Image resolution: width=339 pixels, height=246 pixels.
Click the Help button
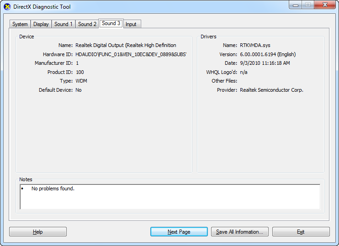tap(38, 232)
